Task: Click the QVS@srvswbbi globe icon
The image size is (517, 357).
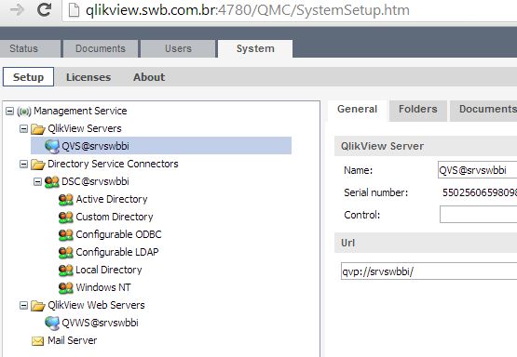Action: 52,146
